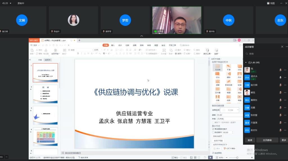Click the 应用于母版 button
Image resolution: width=288 pixels, height=161 pixels.
click(218, 141)
